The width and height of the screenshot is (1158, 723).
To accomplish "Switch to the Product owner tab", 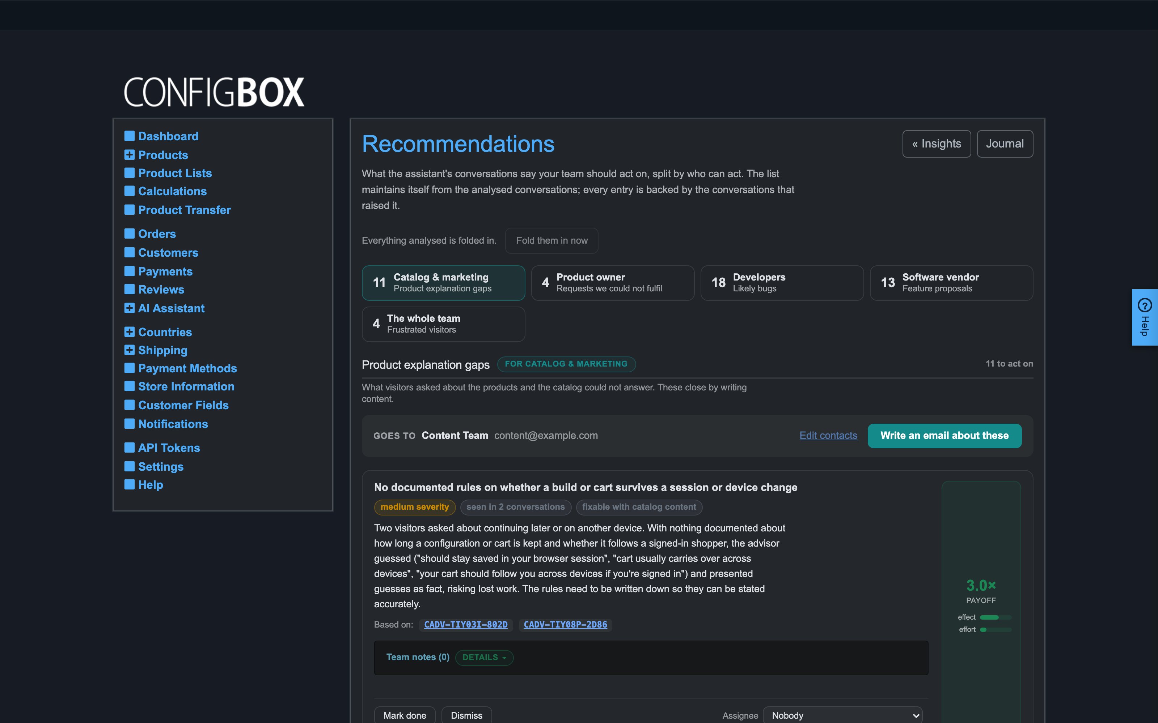I will point(613,283).
